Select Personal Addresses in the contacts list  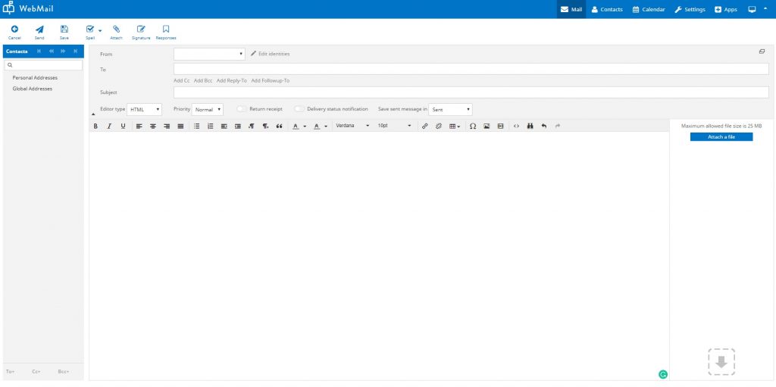35,78
